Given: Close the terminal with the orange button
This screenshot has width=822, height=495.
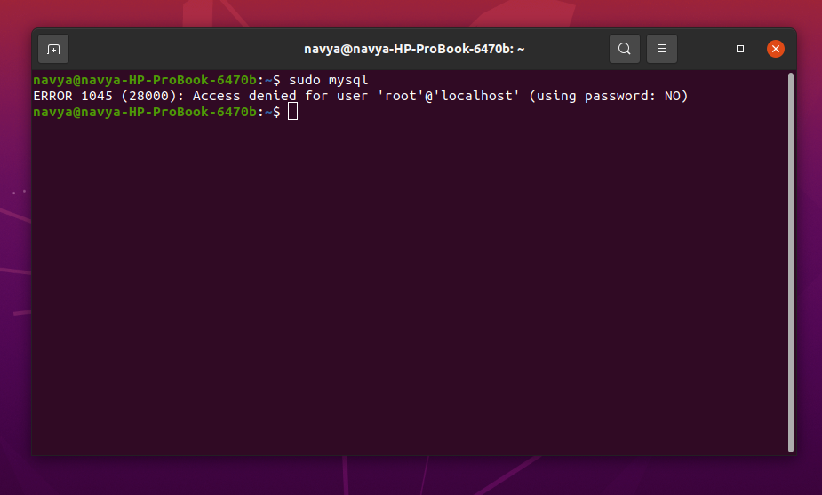Looking at the screenshot, I should click(776, 49).
